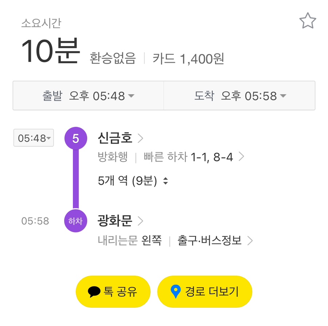The width and height of the screenshot is (328, 326).
Task: Open the 출발 오후 05:48 dropdown
Action: pyautogui.click(x=88, y=96)
